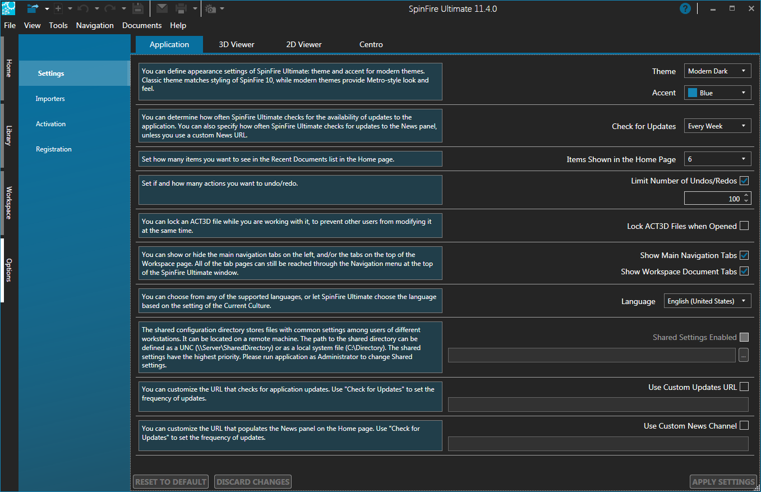This screenshot has width=761, height=492.
Task: Expand the Redo history dropdown arrow
Action: (123, 9)
